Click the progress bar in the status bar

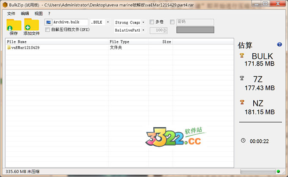coord(258,172)
